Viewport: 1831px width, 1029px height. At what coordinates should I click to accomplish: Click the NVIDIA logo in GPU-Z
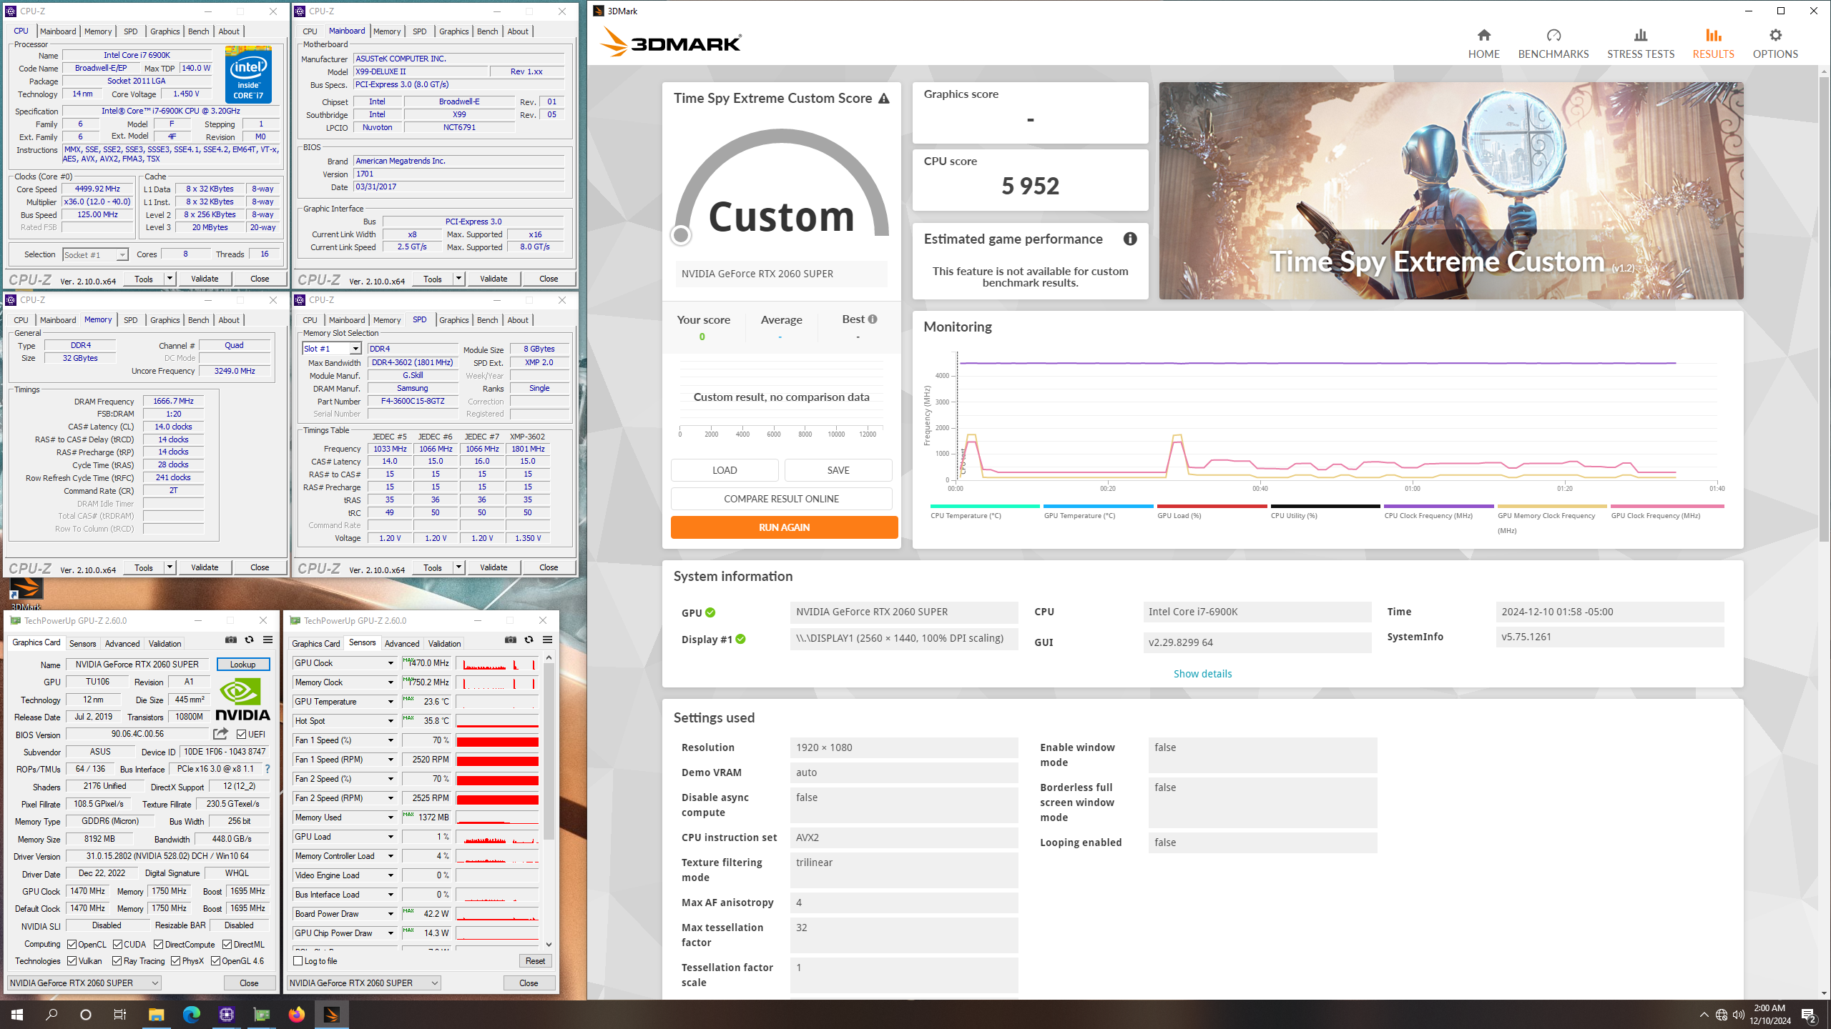[x=242, y=700]
